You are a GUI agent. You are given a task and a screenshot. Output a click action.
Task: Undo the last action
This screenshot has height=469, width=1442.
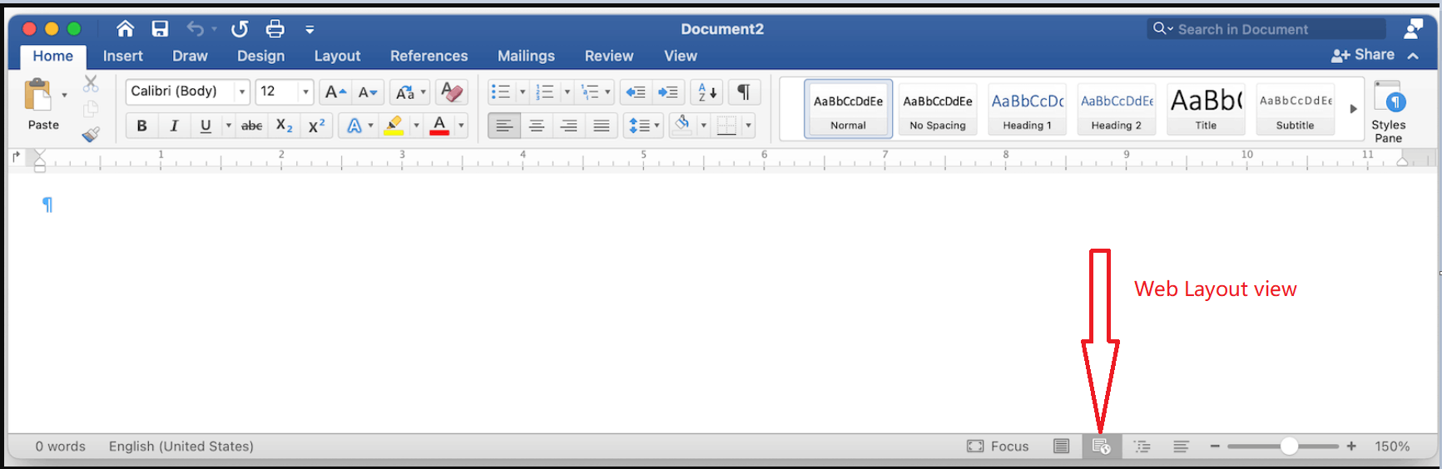(195, 29)
